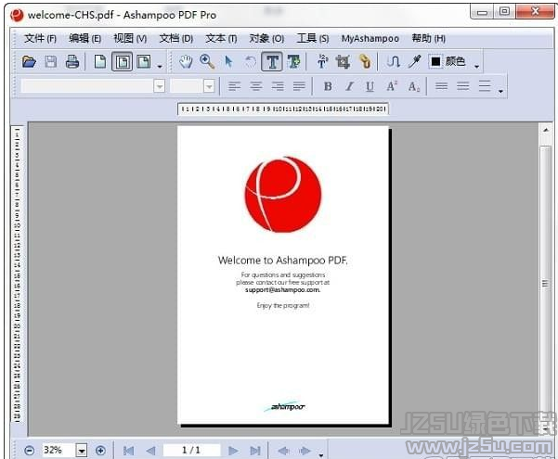The height and width of the screenshot is (459, 558).
Task: Print the document with the printer icon
Action: (x=72, y=62)
